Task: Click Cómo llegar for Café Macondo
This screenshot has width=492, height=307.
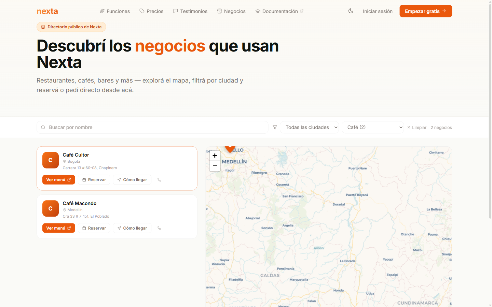Action: click(132, 228)
